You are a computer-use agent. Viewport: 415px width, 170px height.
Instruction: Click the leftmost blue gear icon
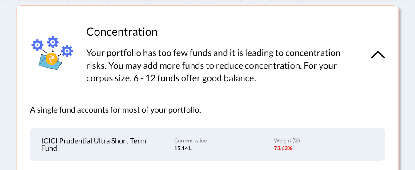[38, 45]
